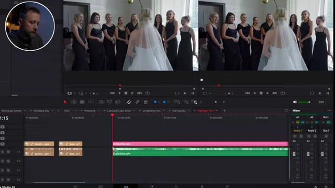This screenshot has height=188, width=335.
Task: Solo the Audio 1 mixer channel
Action: point(295,136)
